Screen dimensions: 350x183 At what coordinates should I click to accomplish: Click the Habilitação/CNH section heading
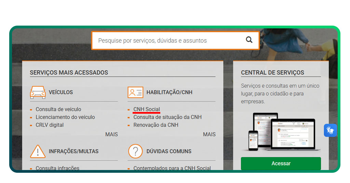169,92
